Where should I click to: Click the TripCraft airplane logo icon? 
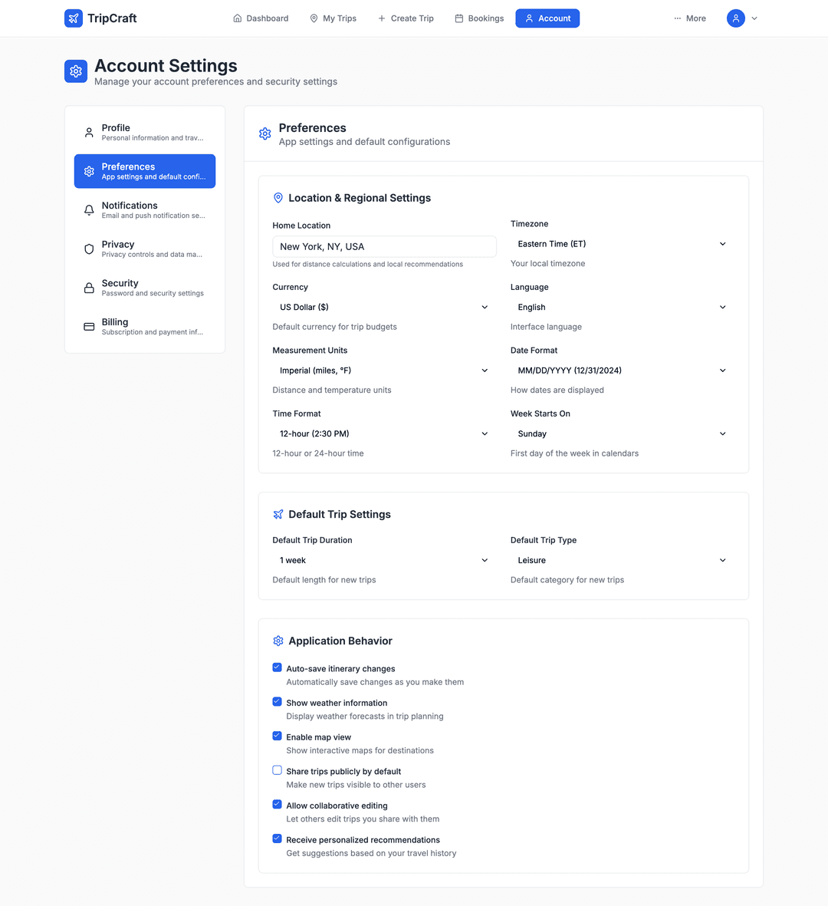click(73, 18)
